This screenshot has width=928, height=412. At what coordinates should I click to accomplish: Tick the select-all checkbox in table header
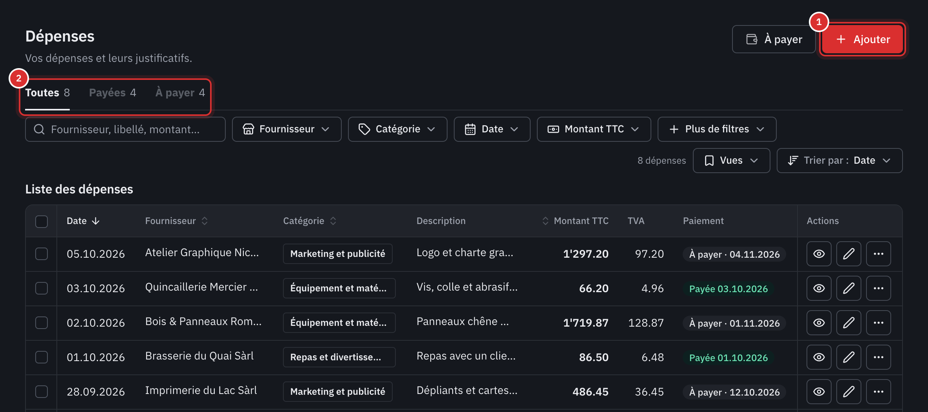coord(42,221)
